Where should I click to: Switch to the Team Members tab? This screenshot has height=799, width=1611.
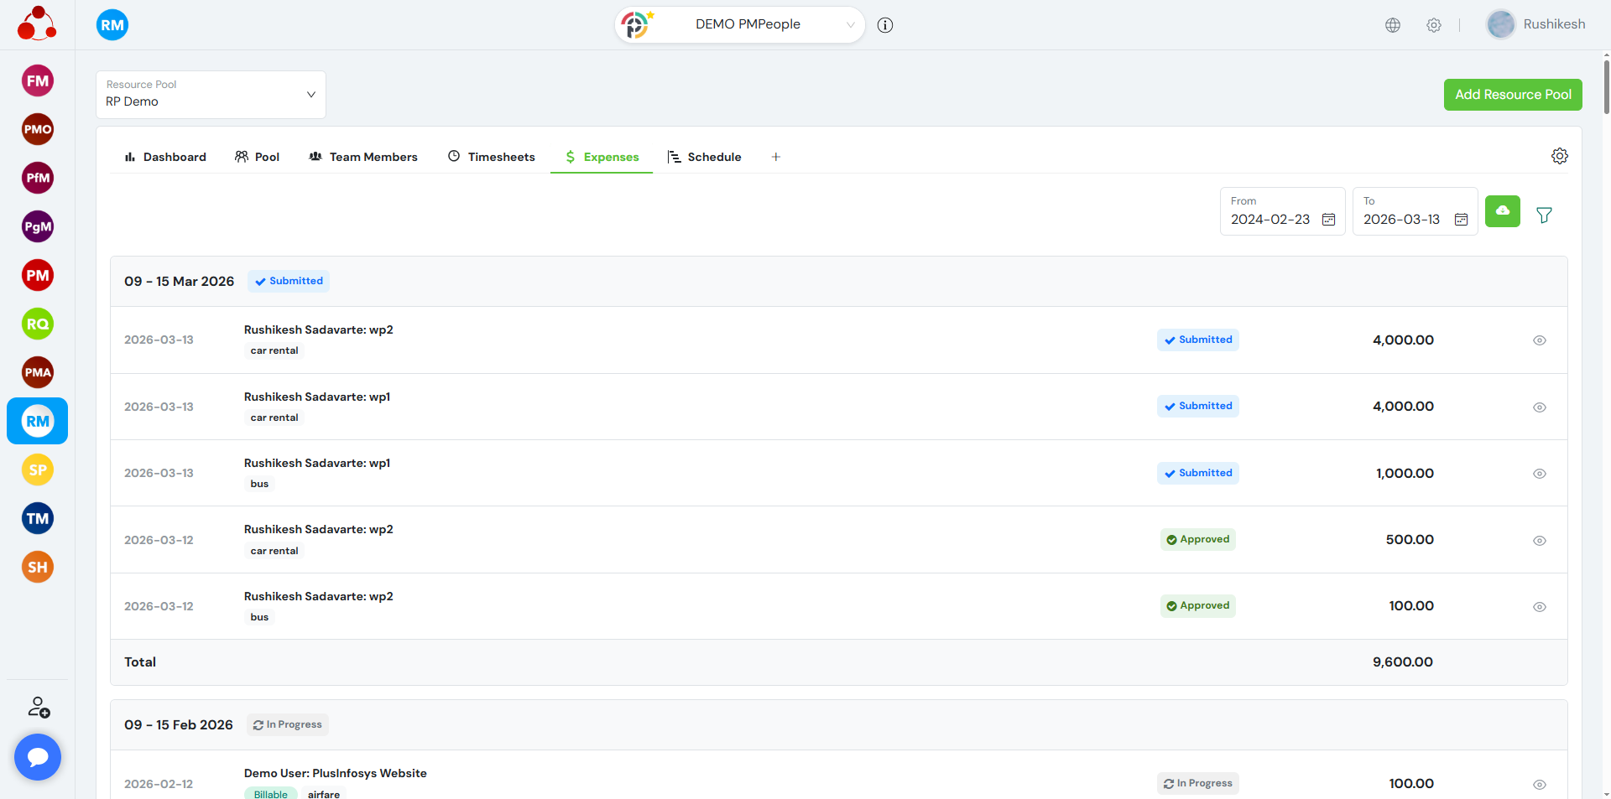click(363, 157)
